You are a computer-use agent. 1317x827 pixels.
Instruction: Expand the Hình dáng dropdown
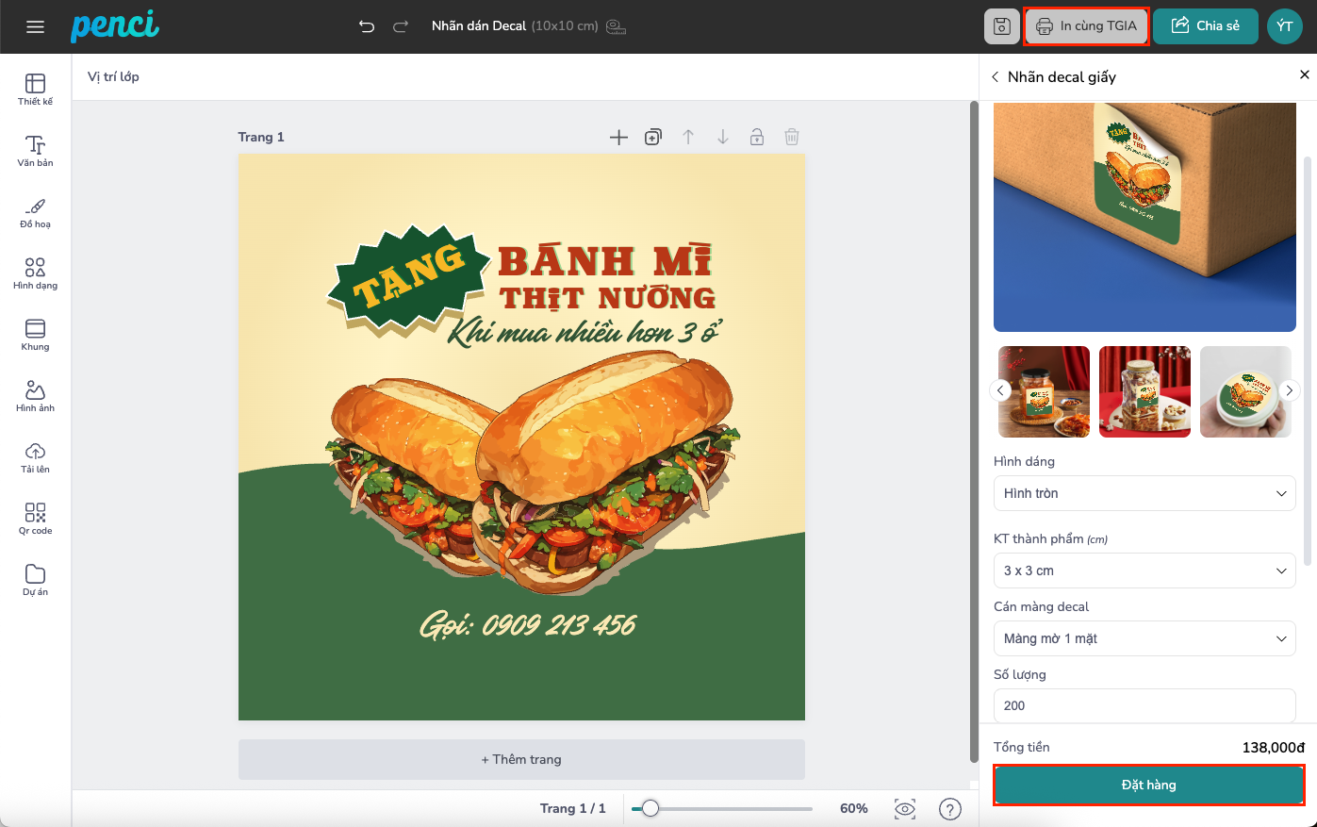(1144, 493)
